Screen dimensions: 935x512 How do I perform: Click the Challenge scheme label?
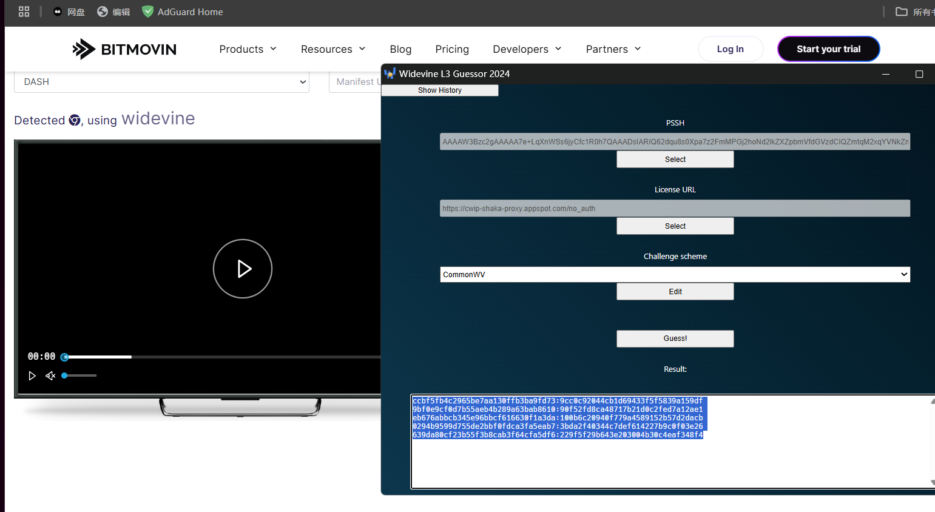(x=675, y=257)
